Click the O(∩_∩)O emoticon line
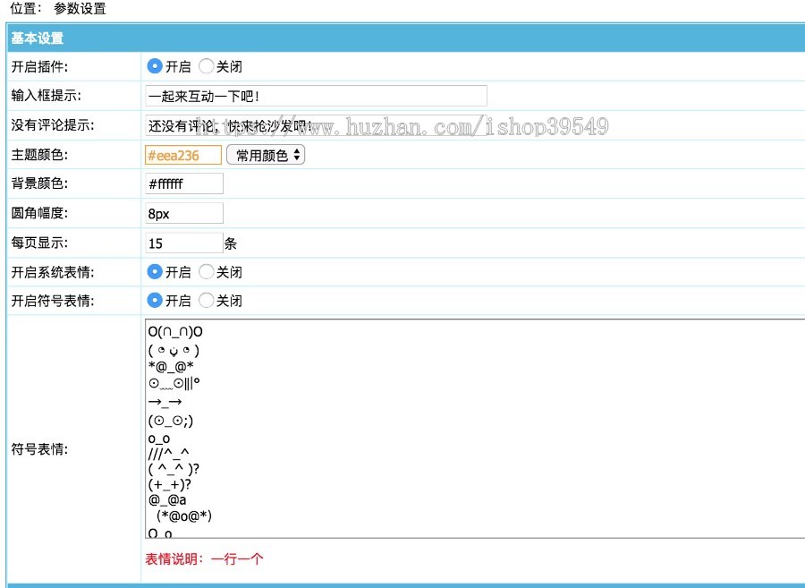The width and height of the screenshot is (805, 588). pyautogui.click(x=175, y=332)
